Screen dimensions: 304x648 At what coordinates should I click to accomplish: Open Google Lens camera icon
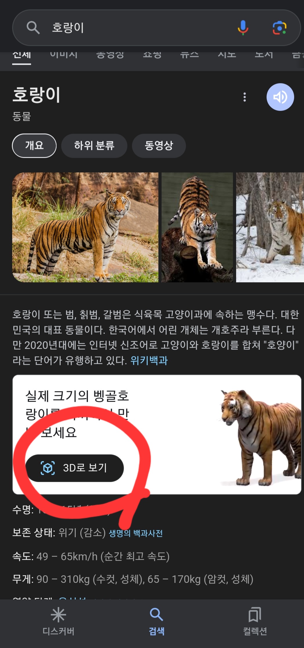pos(280,28)
